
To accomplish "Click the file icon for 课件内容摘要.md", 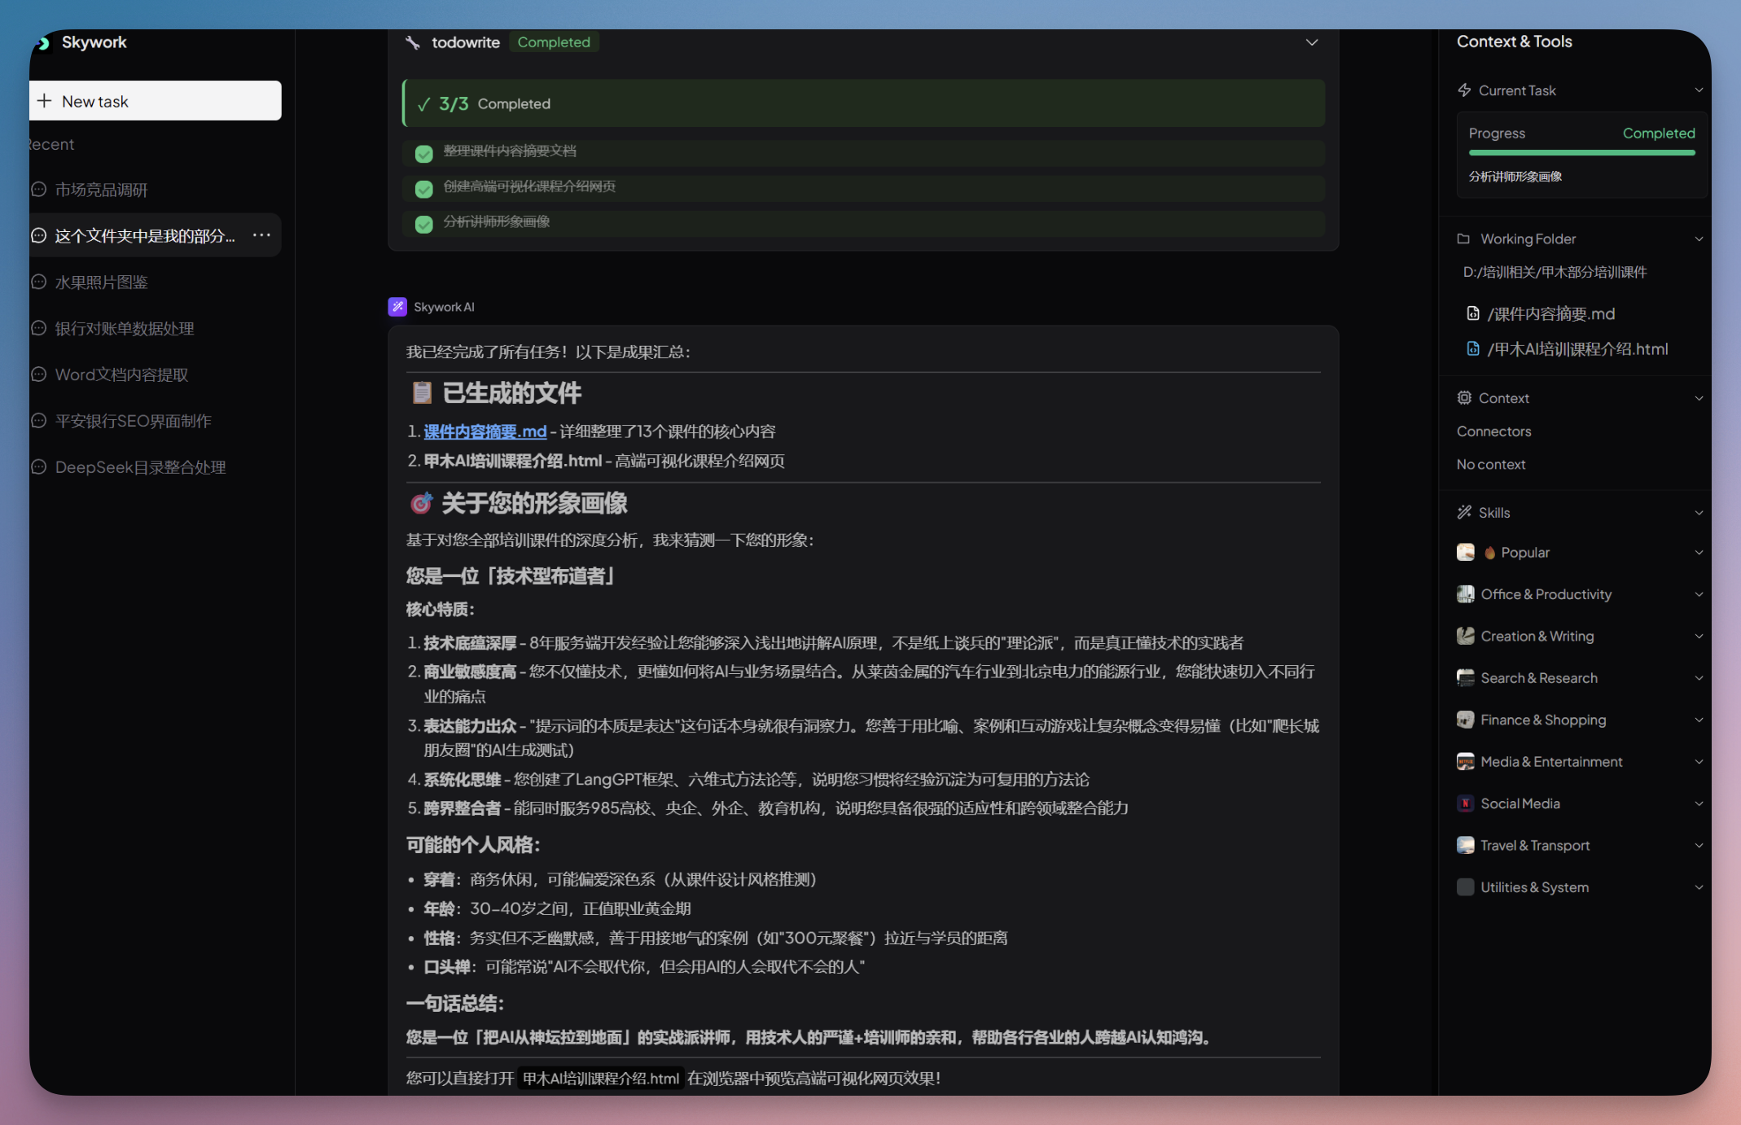I will [1473, 313].
